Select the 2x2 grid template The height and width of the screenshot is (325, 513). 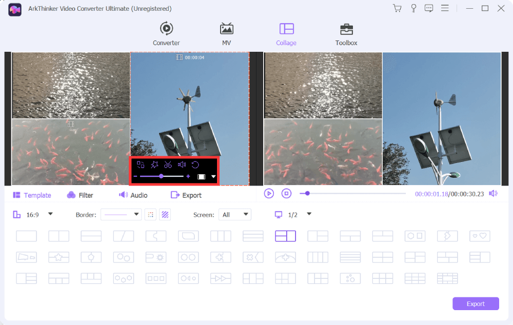pos(383,257)
